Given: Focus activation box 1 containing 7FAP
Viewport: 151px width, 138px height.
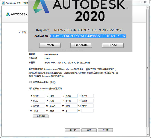Looking at the screenshot, I should (39, 96).
